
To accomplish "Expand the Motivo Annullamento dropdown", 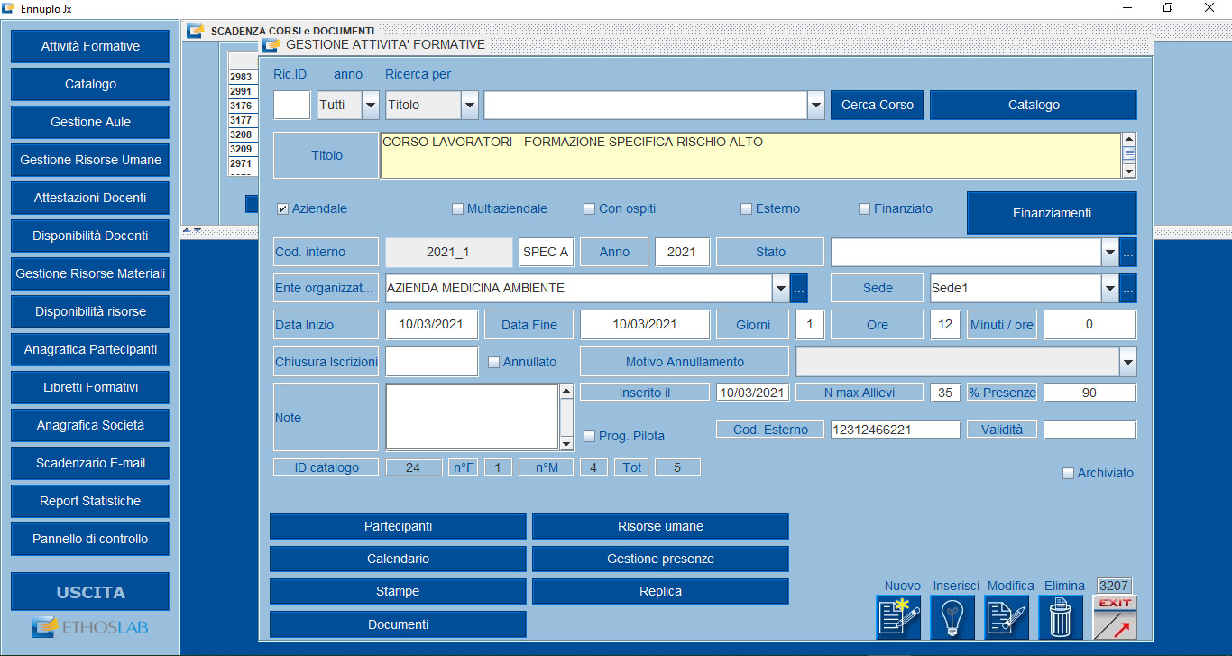I will [1127, 362].
